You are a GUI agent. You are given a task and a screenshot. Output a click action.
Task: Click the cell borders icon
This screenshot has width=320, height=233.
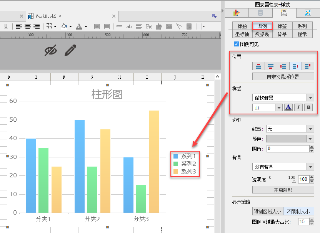(x=48, y=26)
